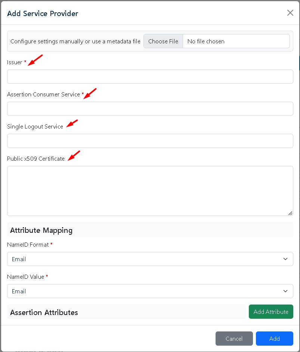The height and width of the screenshot is (352, 300).
Task: Click the Assertion Consumer Service label
Action: tap(43, 95)
